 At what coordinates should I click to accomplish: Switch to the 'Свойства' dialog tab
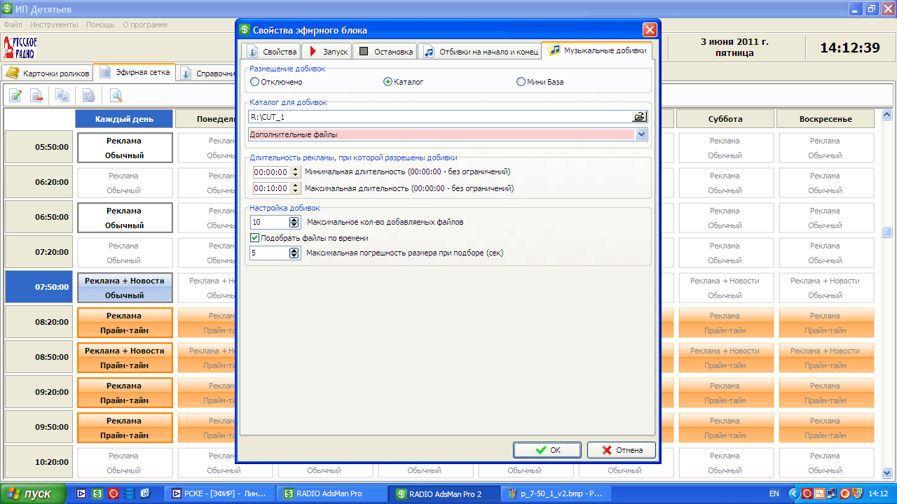271,52
